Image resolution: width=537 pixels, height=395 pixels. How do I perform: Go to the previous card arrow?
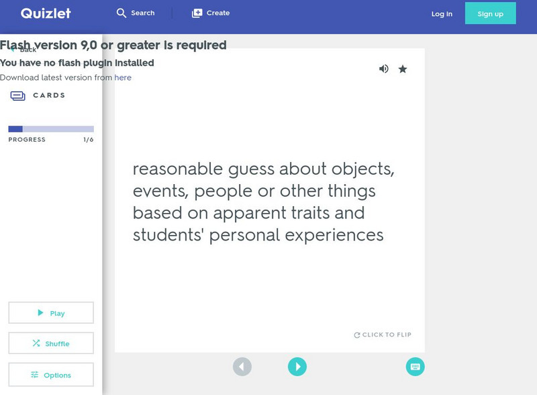pos(242,367)
